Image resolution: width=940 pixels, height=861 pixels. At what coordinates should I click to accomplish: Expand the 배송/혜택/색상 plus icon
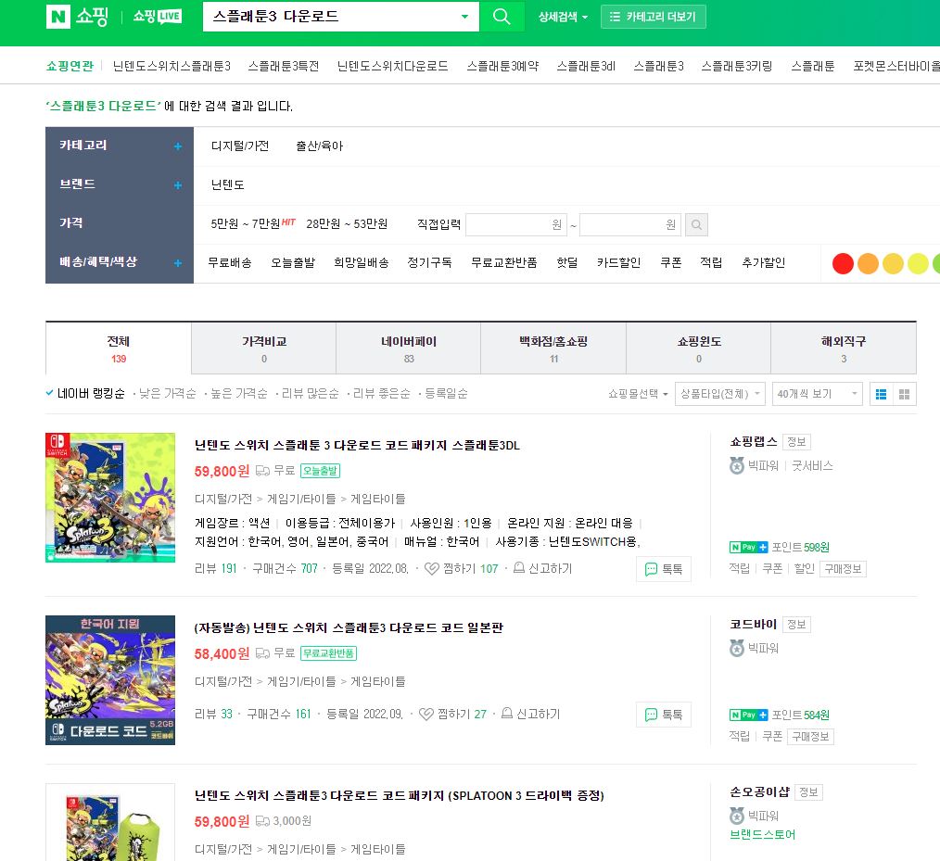pos(177,263)
